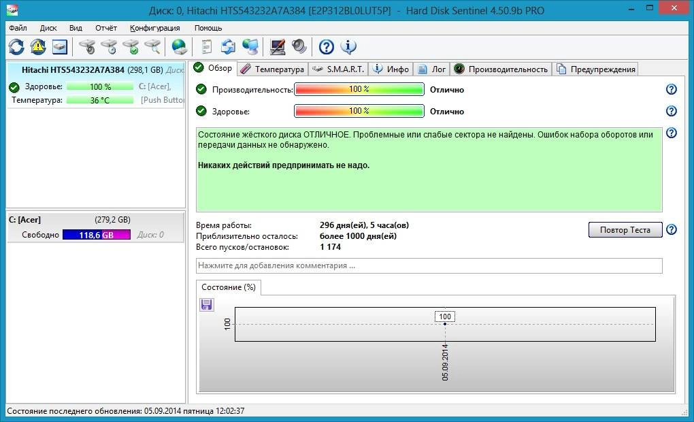Click the comment input field
This screenshot has height=422, width=694.
point(429,265)
